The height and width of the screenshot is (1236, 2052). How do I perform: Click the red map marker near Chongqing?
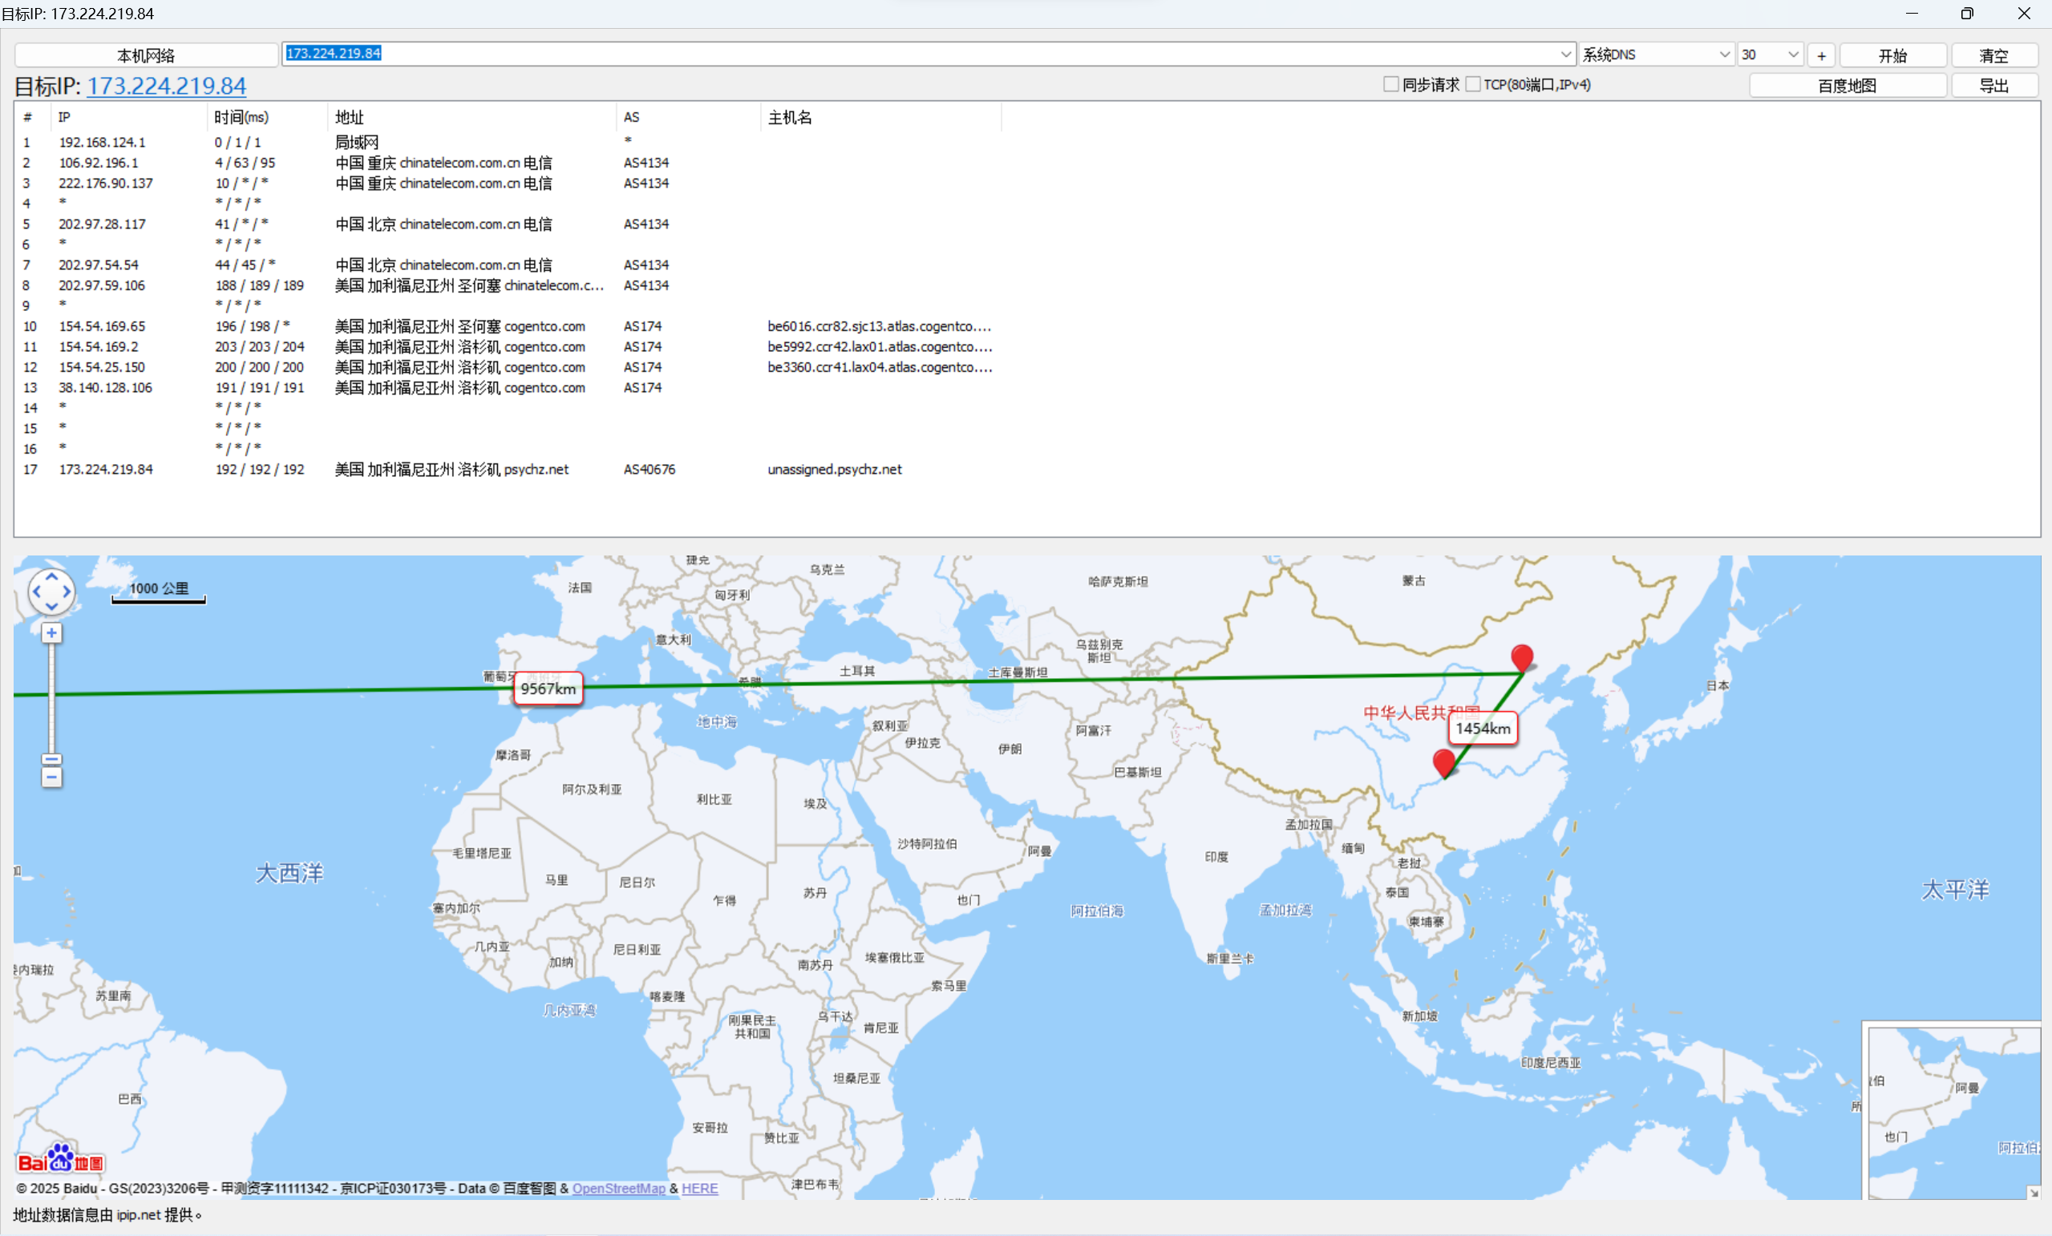[1444, 762]
